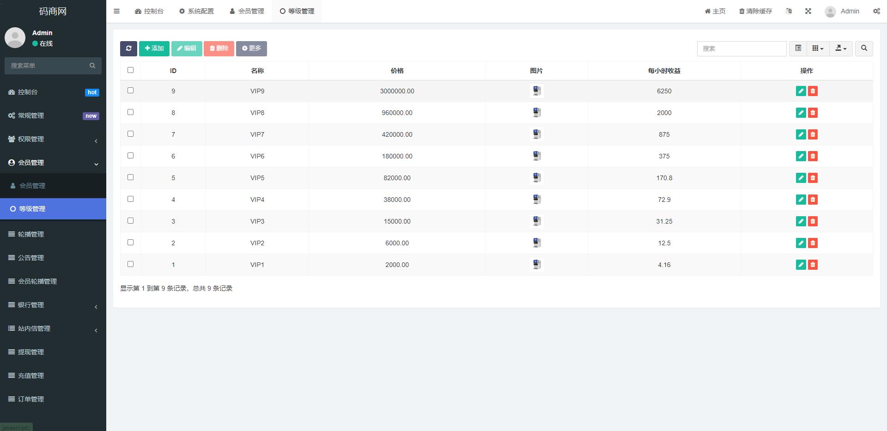
Task: Open the columns visibility dropdown
Action: tap(818, 49)
